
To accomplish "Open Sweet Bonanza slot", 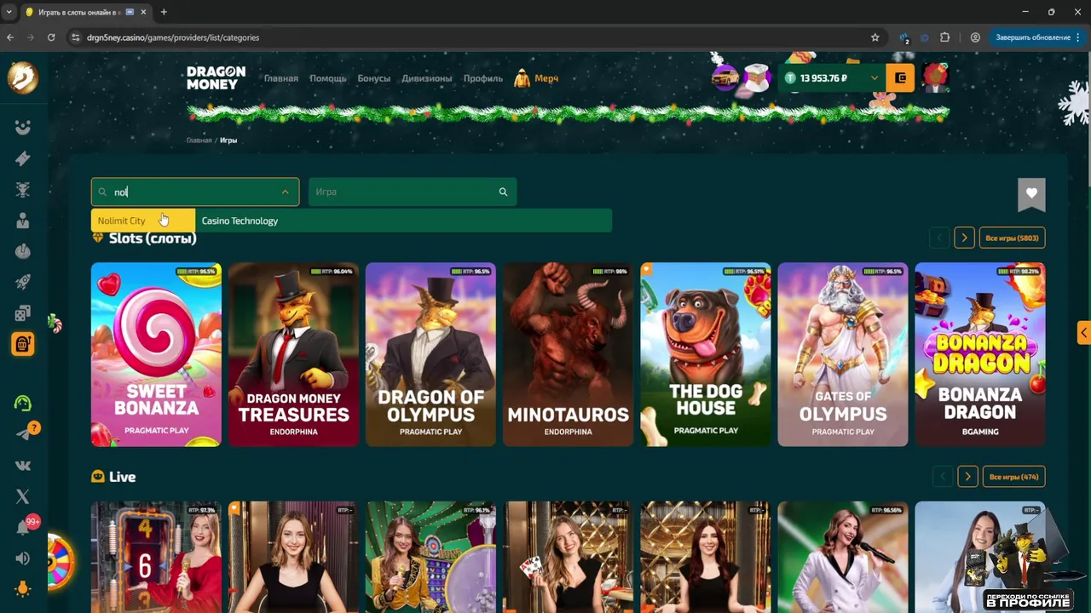I will click(x=156, y=354).
